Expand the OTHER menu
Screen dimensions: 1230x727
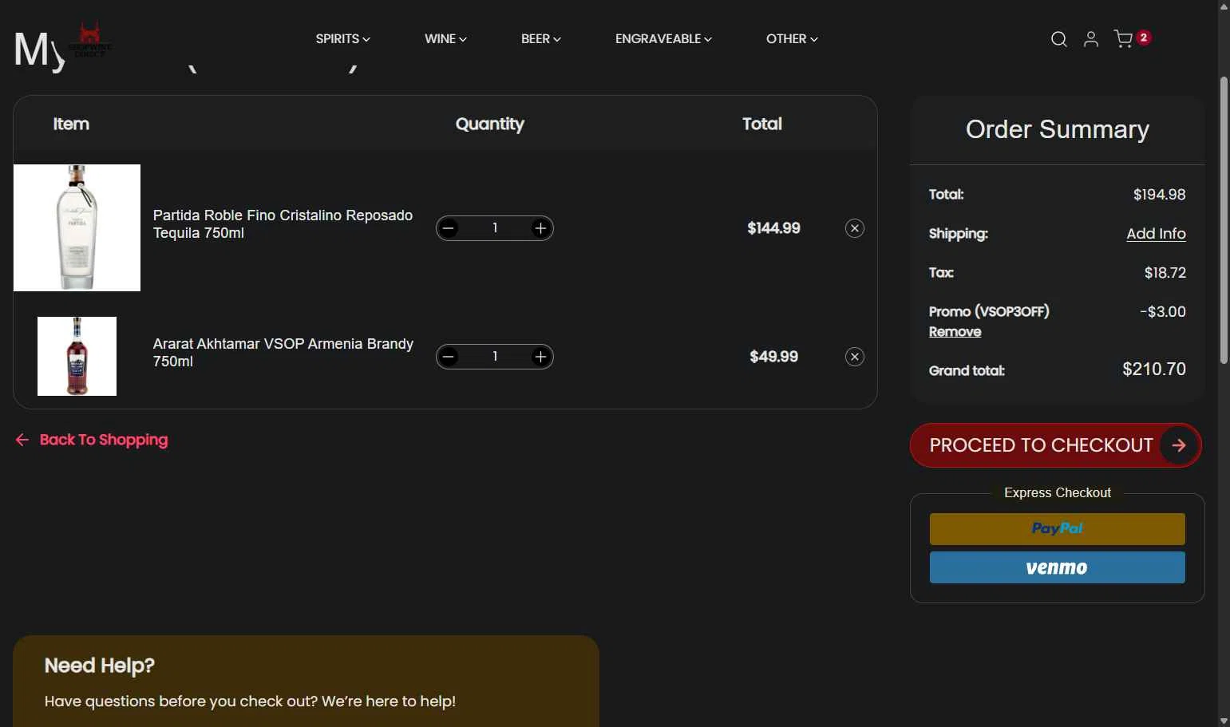792,38
